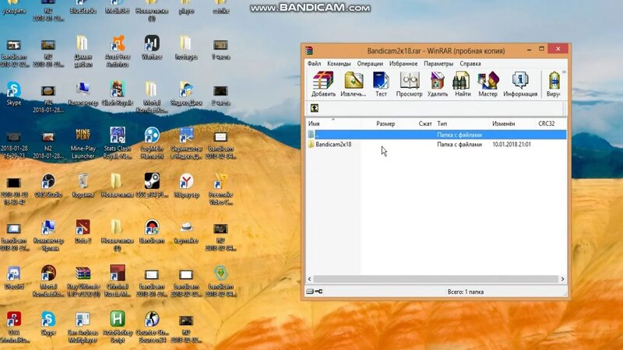Select the '..' parent folder row

point(436,135)
